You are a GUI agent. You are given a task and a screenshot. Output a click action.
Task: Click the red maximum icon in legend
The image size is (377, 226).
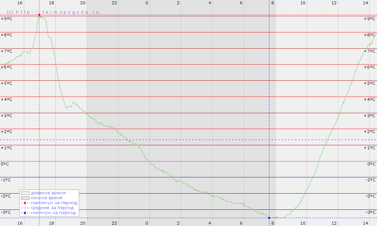coord(25,203)
